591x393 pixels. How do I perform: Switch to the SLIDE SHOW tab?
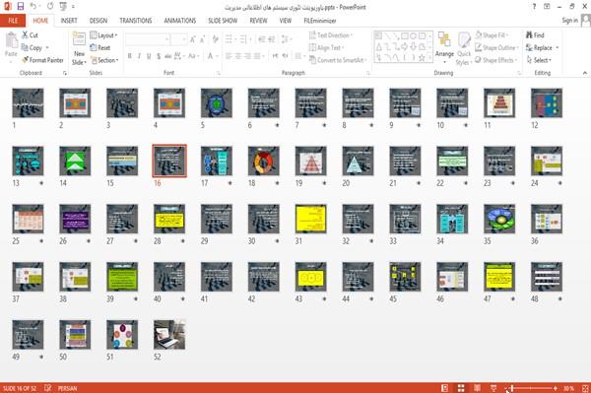[223, 21]
